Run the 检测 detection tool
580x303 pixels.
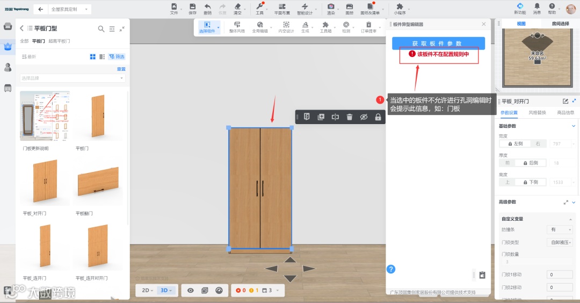[346, 27]
